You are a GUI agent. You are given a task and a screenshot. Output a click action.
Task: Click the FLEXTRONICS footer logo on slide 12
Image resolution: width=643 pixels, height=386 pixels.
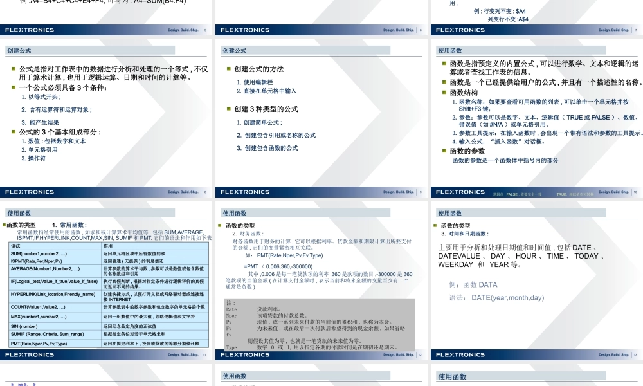point(244,354)
